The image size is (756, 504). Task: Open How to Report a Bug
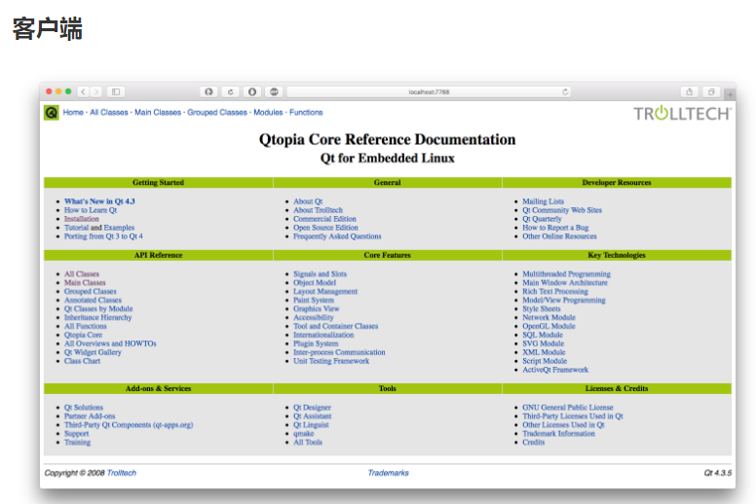click(555, 228)
